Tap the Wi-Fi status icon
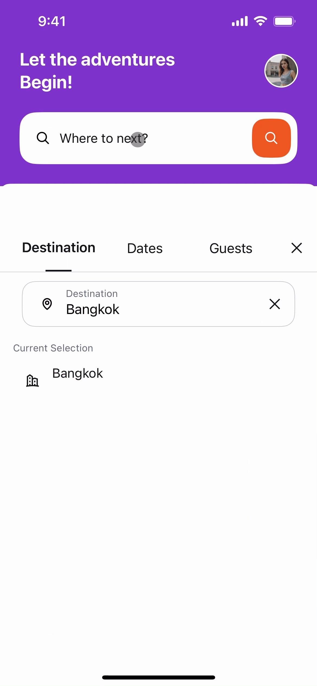 point(260,21)
